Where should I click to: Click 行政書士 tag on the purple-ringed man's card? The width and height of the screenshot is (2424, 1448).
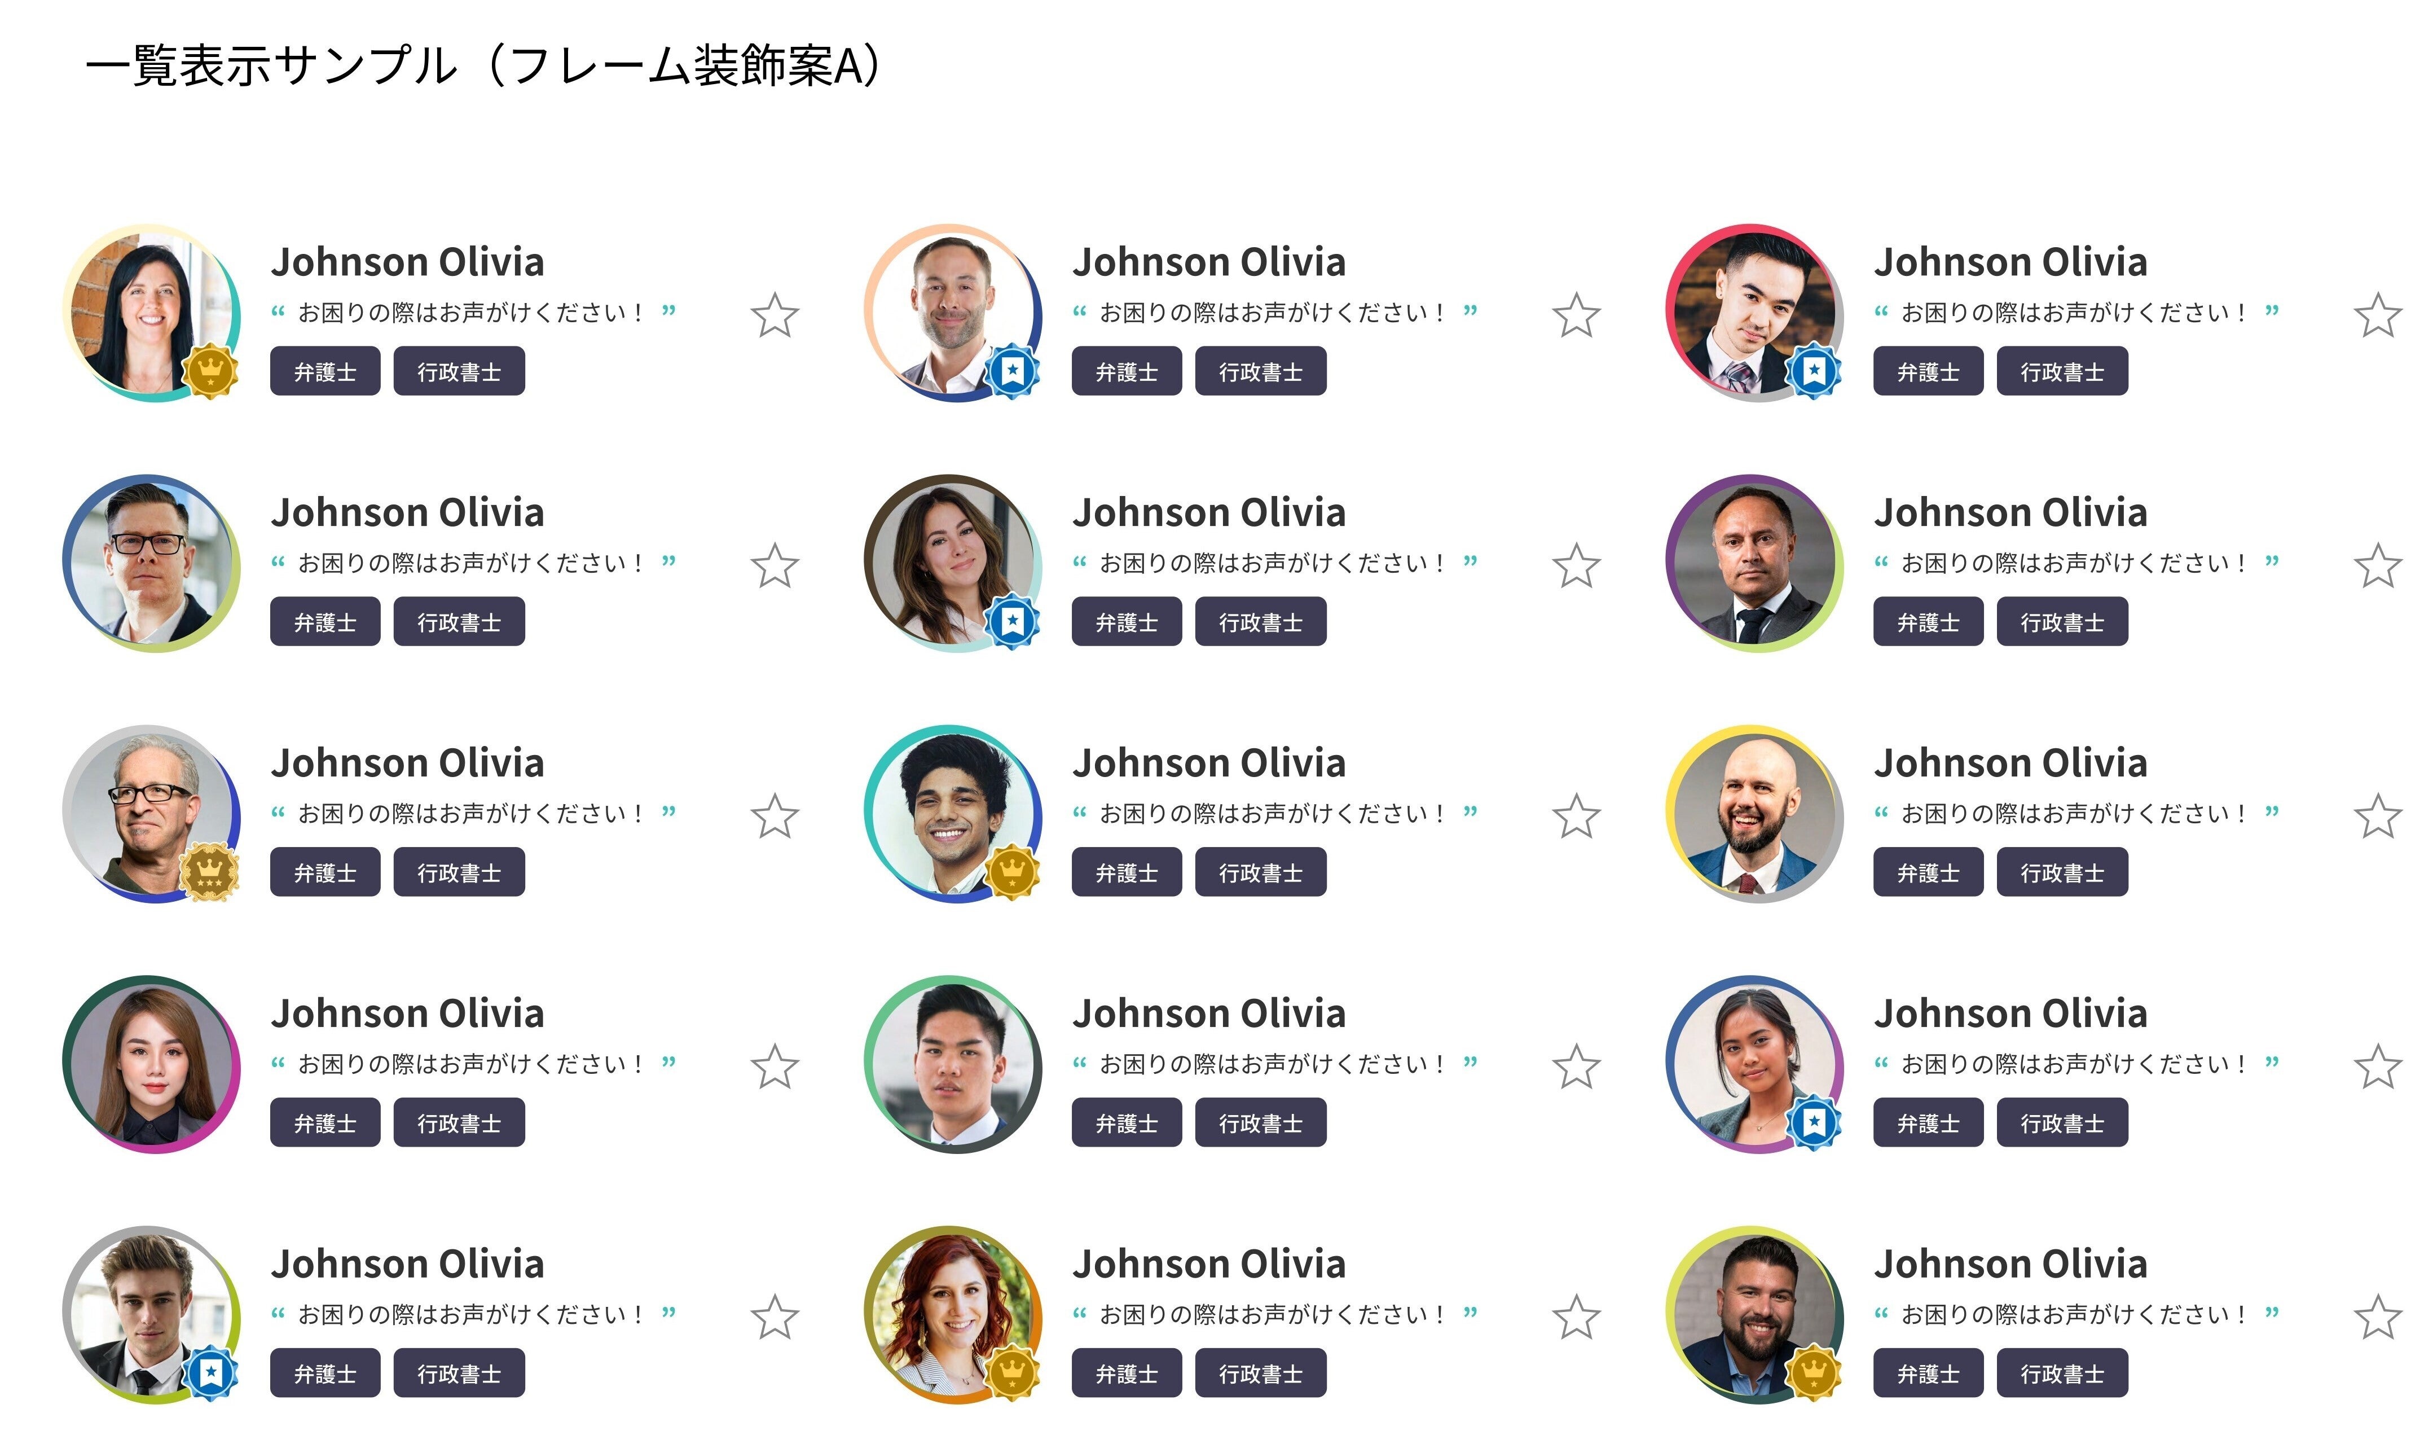coord(2061,622)
